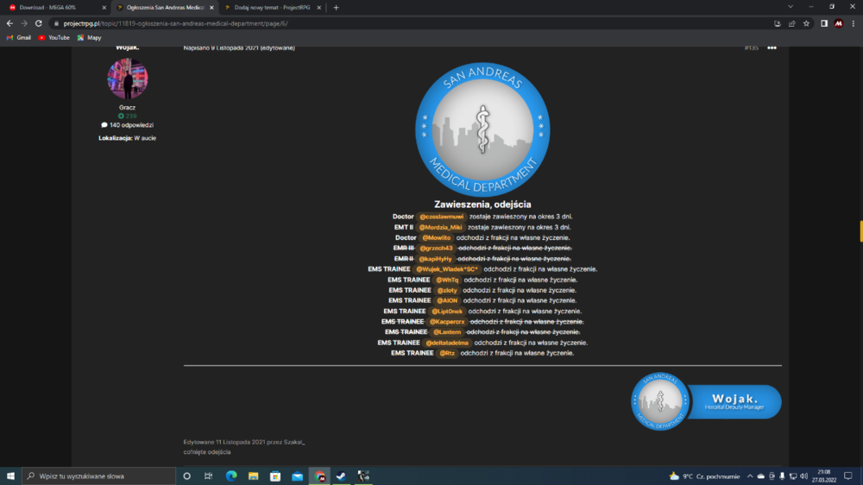This screenshot has height=485, width=863.
Task: Click the Zawieszenia, odejścia heading
Action: click(x=482, y=205)
